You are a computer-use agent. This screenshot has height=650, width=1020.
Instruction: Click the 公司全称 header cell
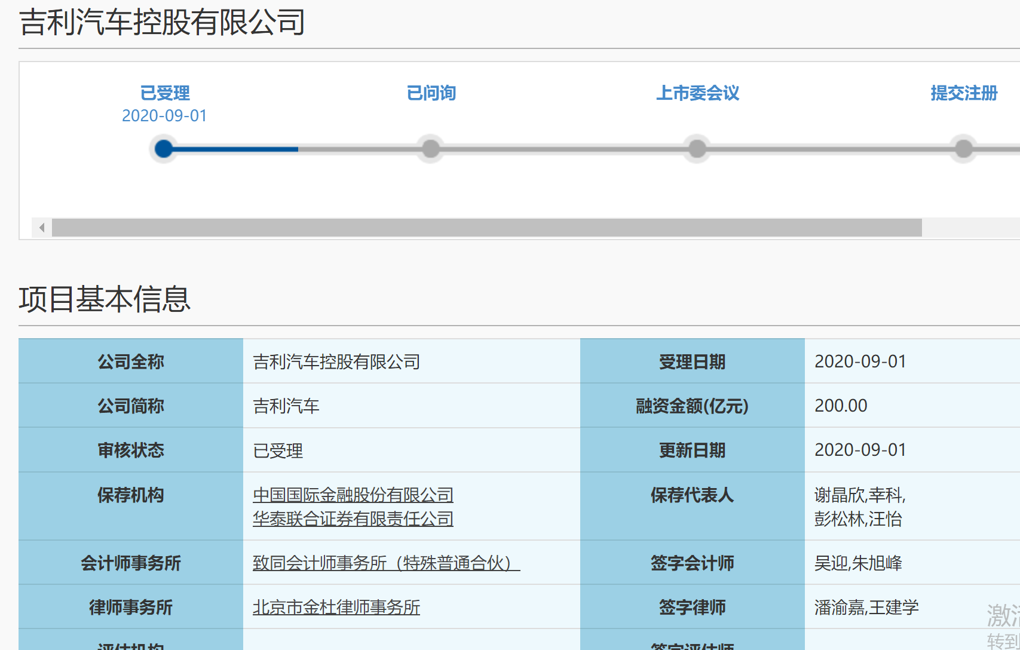(x=131, y=361)
